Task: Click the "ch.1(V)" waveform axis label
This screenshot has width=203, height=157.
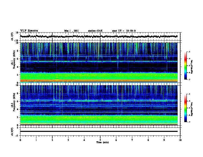Action: [12, 36]
